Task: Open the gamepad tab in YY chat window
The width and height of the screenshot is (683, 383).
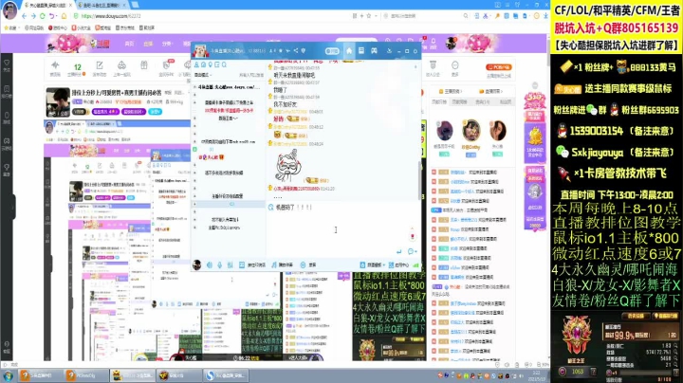Action: pyautogui.click(x=374, y=51)
